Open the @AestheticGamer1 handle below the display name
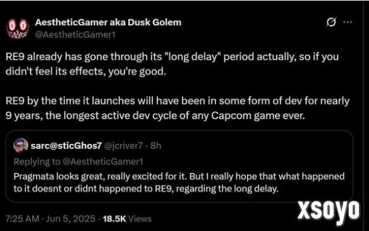The height and width of the screenshot is (231, 369). (75, 35)
